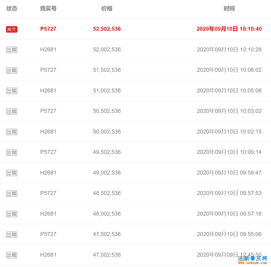Select the winning price 52,502,536
This screenshot has width=271, height=267.
tap(107, 29)
